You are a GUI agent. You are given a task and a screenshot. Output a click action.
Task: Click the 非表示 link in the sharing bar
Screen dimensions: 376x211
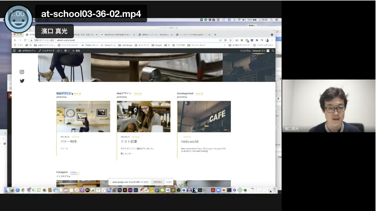(169, 182)
